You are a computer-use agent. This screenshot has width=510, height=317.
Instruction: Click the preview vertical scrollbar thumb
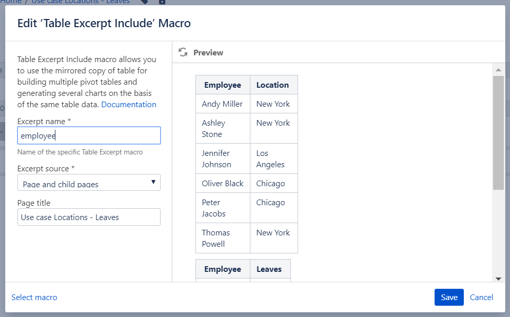(x=498, y=132)
